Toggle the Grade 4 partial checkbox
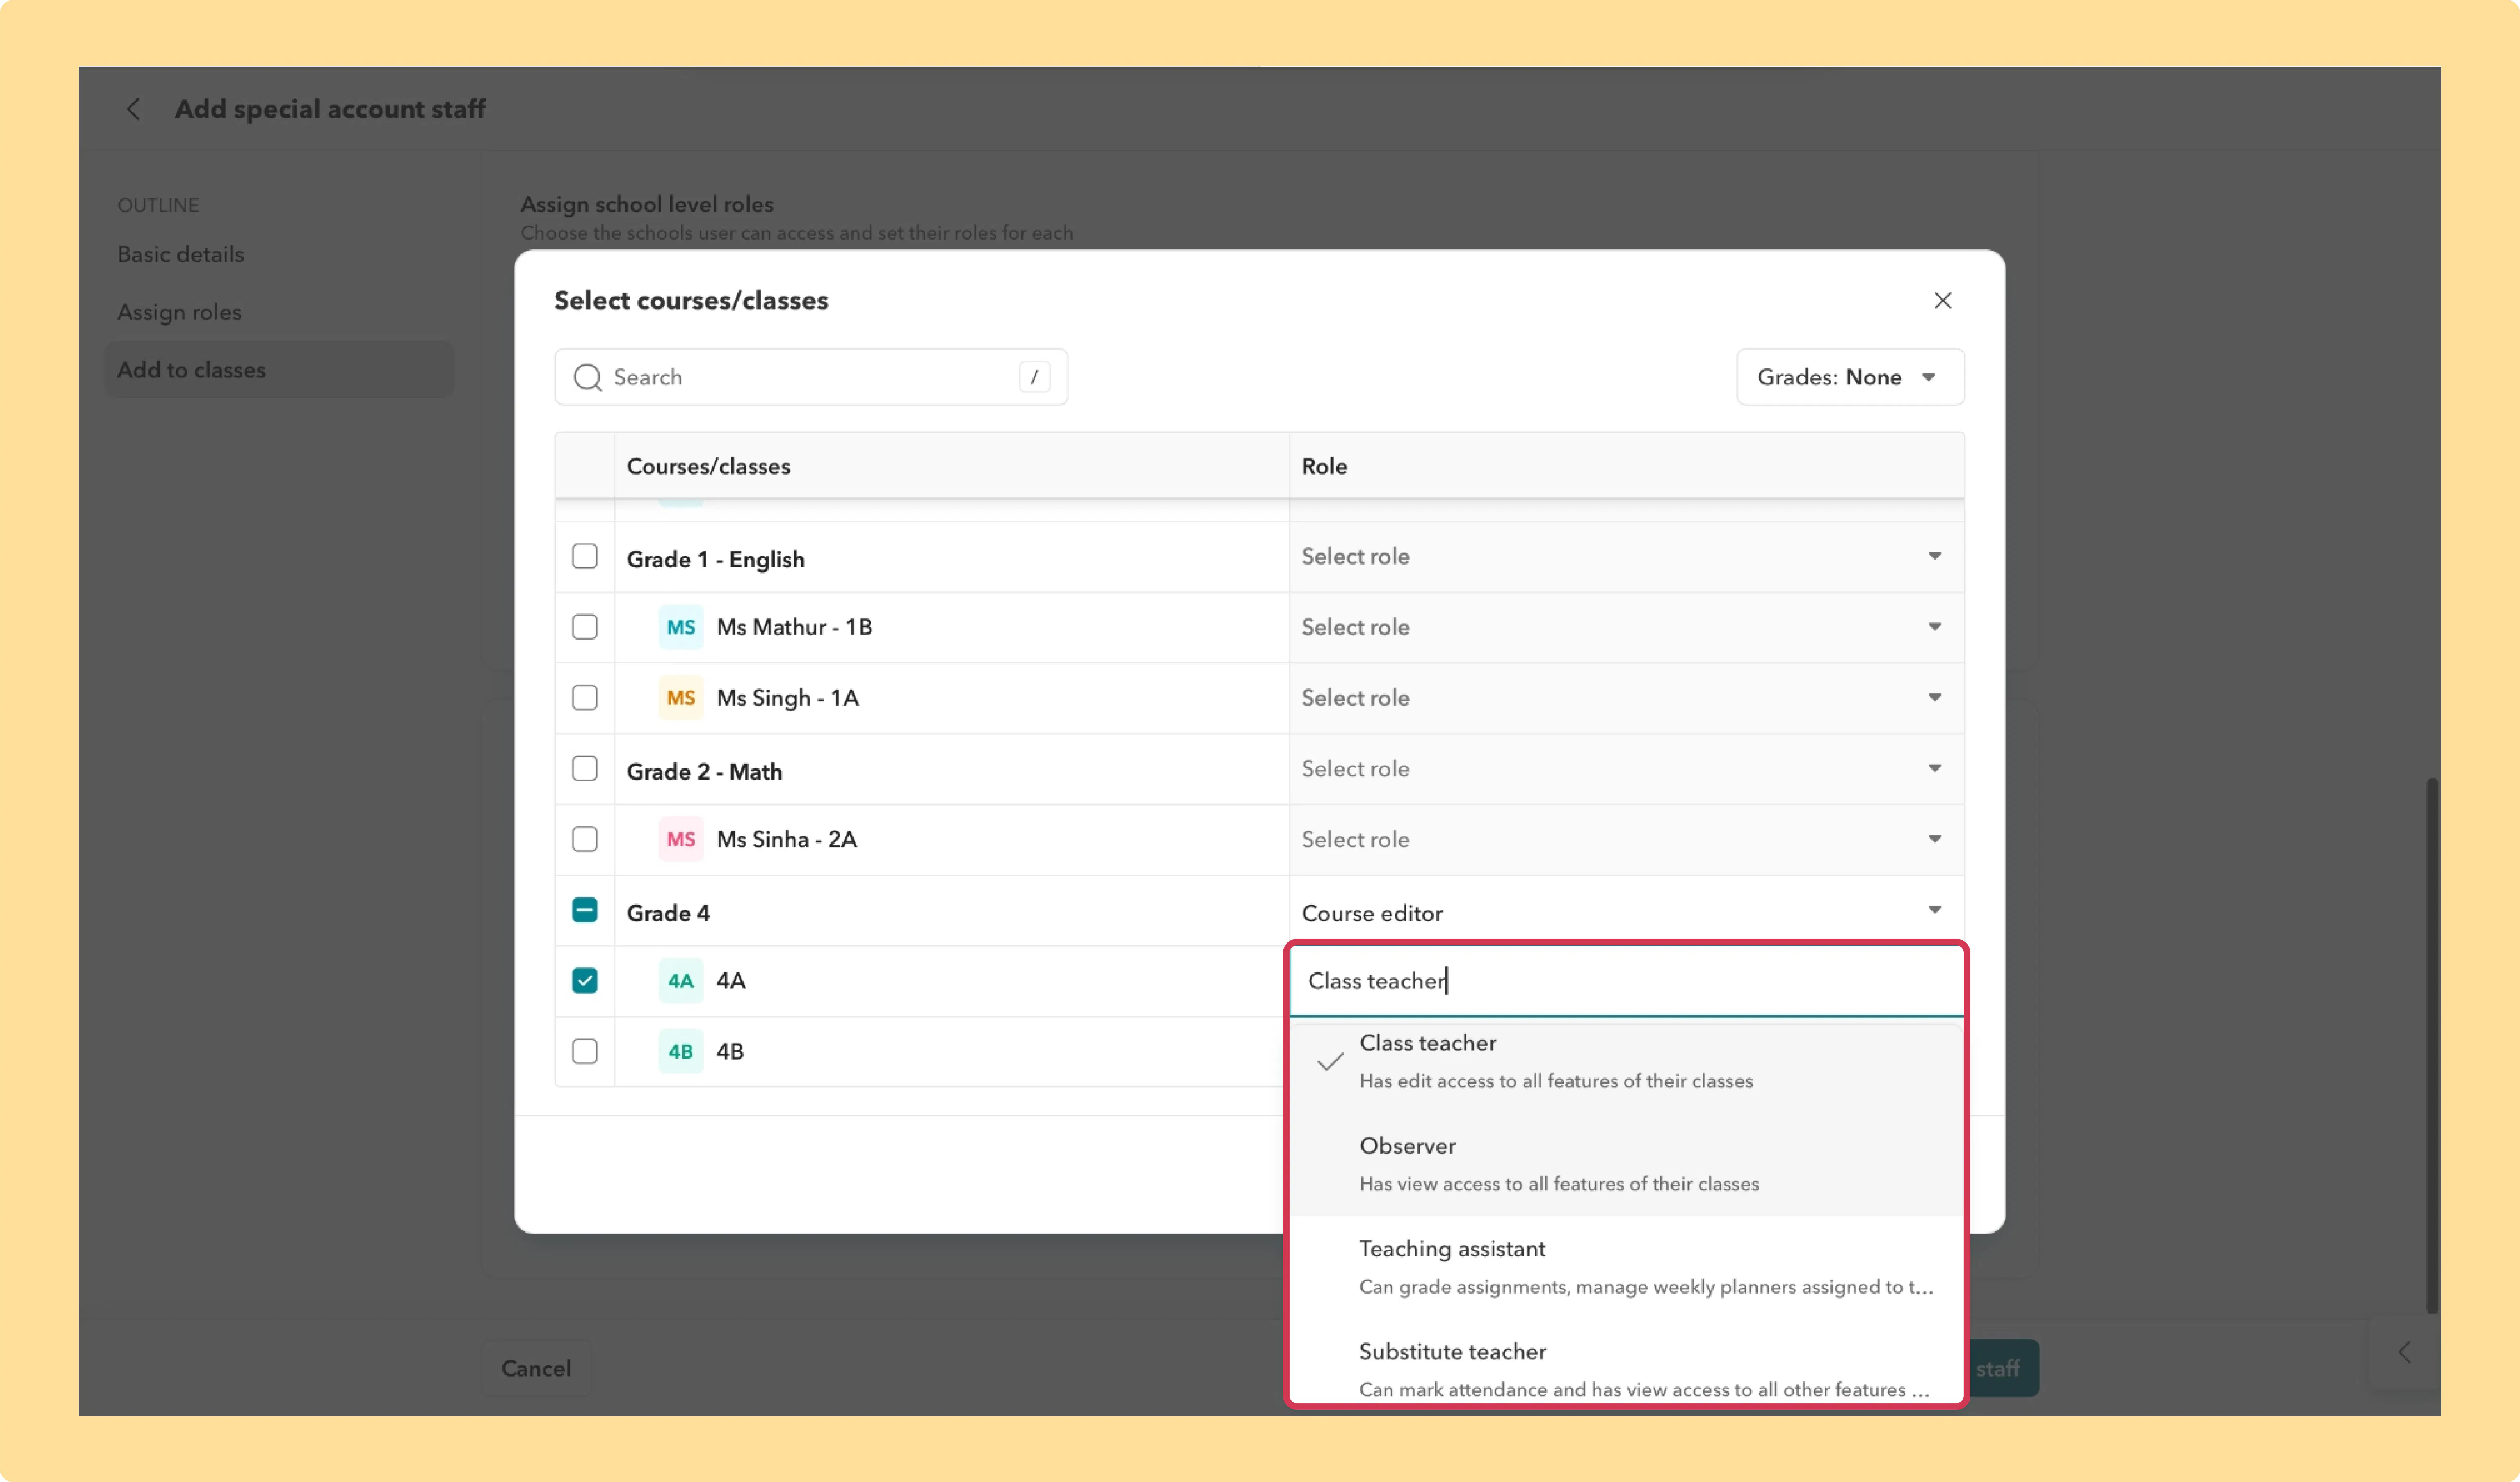The height and width of the screenshot is (1482, 2520). click(x=584, y=910)
